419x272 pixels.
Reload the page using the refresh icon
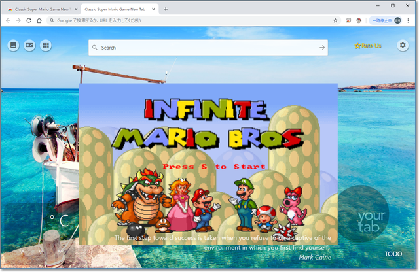click(29, 20)
